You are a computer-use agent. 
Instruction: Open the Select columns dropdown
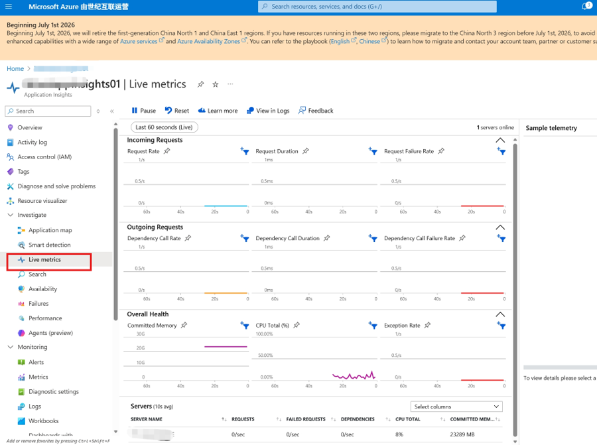456,407
